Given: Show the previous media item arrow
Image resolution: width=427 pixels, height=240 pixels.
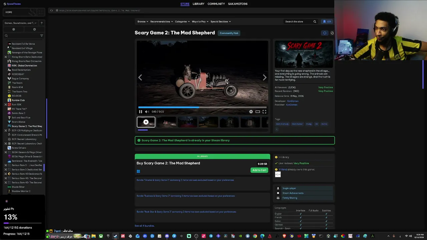Looking at the screenshot, I should click(140, 77).
